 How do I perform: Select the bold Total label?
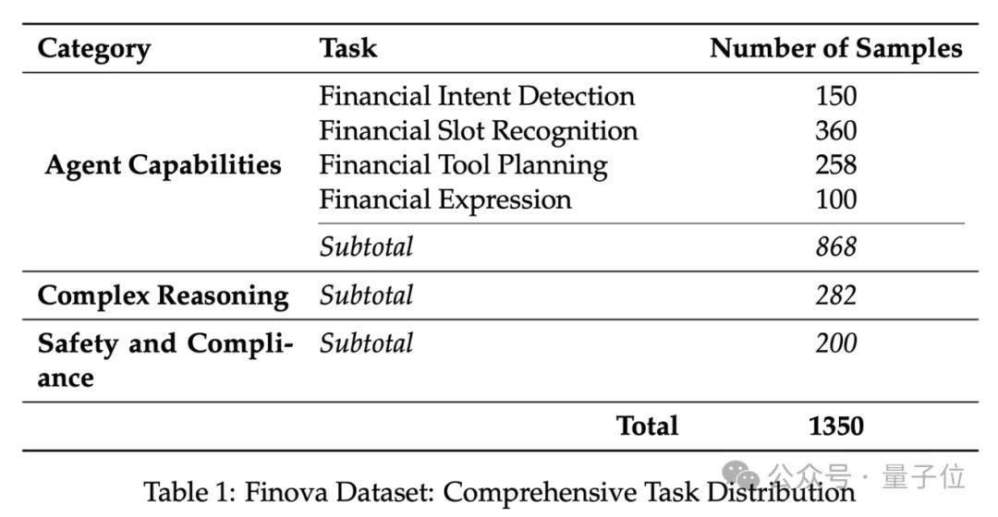(647, 426)
